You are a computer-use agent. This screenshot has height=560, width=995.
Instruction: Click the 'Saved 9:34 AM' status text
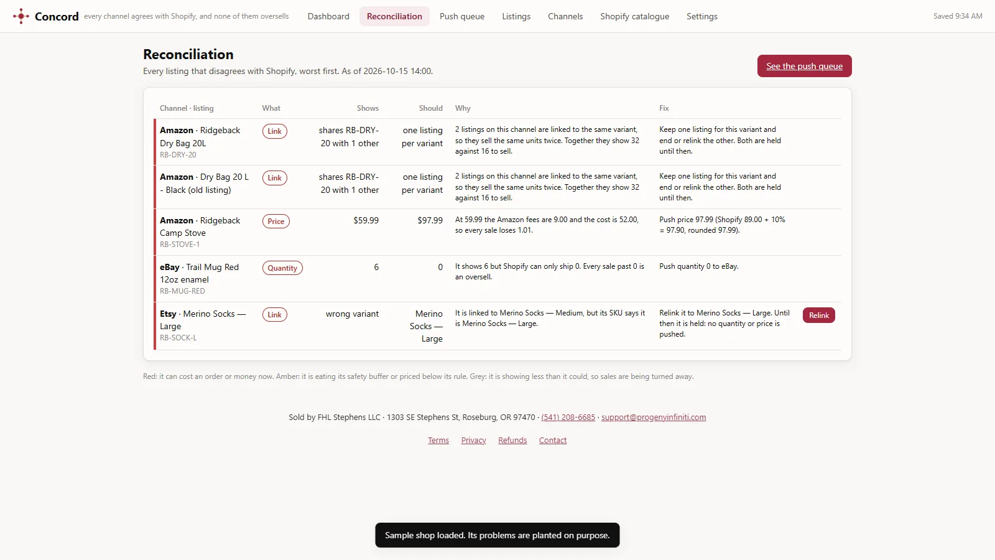coord(958,16)
